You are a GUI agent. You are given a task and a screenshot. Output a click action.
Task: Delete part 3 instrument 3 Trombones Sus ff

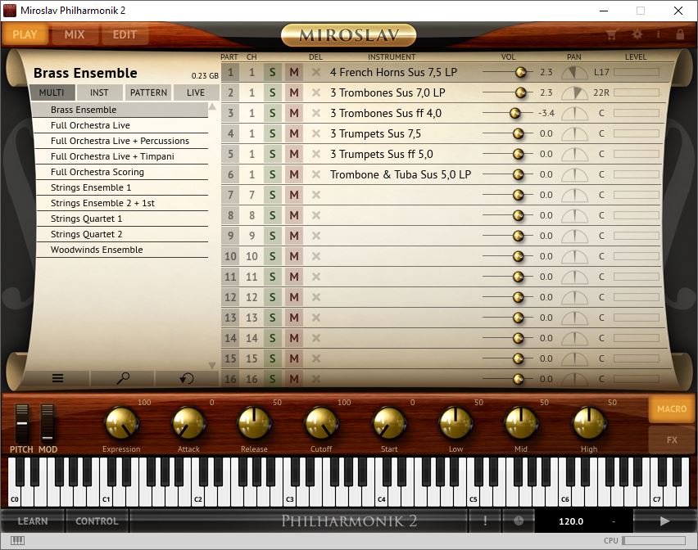click(x=316, y=113)
